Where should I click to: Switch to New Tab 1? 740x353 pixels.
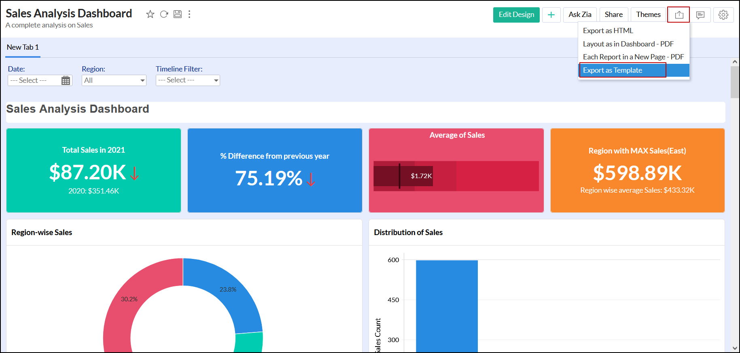pos(23,47)
